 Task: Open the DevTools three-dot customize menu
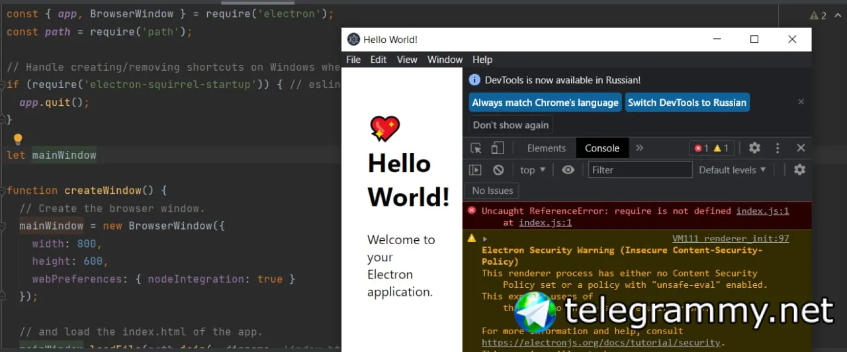(x=778, y=148)
